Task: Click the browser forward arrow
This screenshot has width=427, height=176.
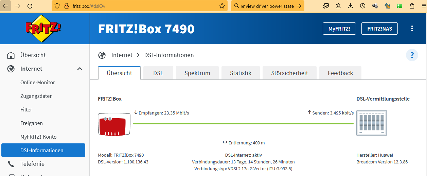Action: pos(18,6)
